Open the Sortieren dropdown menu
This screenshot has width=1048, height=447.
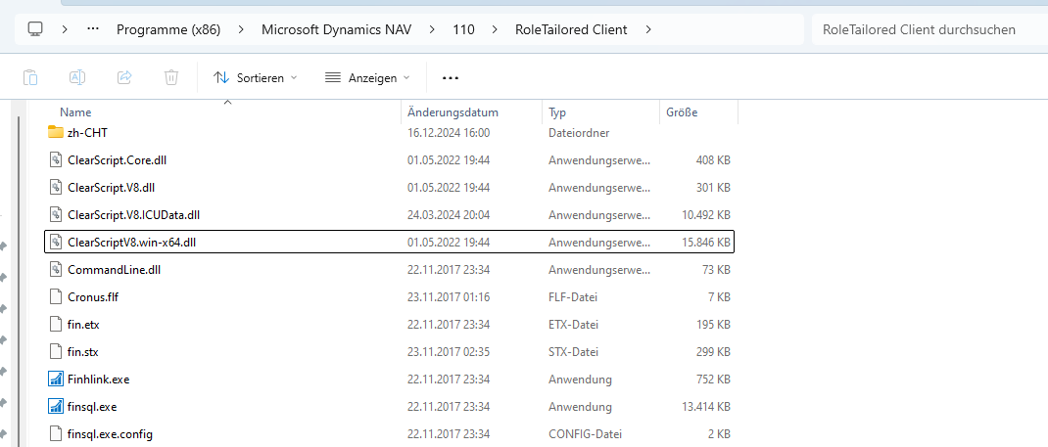256,77
